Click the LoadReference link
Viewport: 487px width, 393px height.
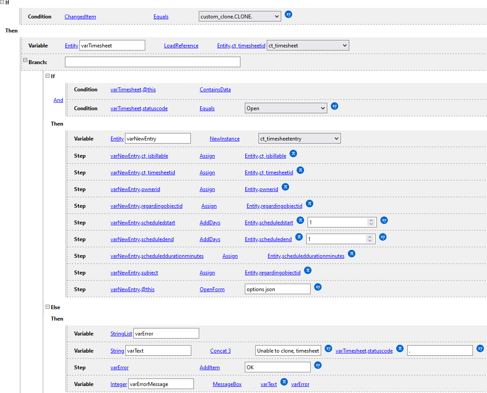[x=181, y=46]
